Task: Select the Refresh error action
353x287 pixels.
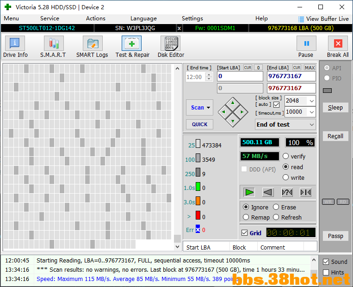Action: pos(276,217)
